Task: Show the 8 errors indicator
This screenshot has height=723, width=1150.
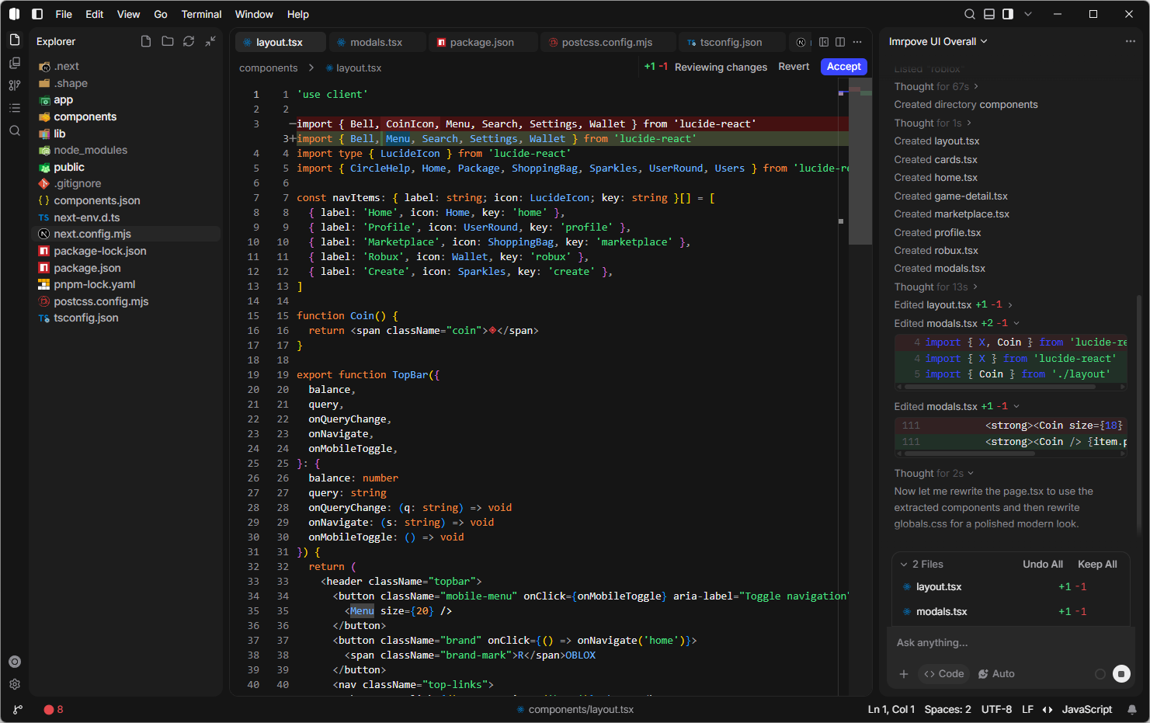Action: point(54,709)
